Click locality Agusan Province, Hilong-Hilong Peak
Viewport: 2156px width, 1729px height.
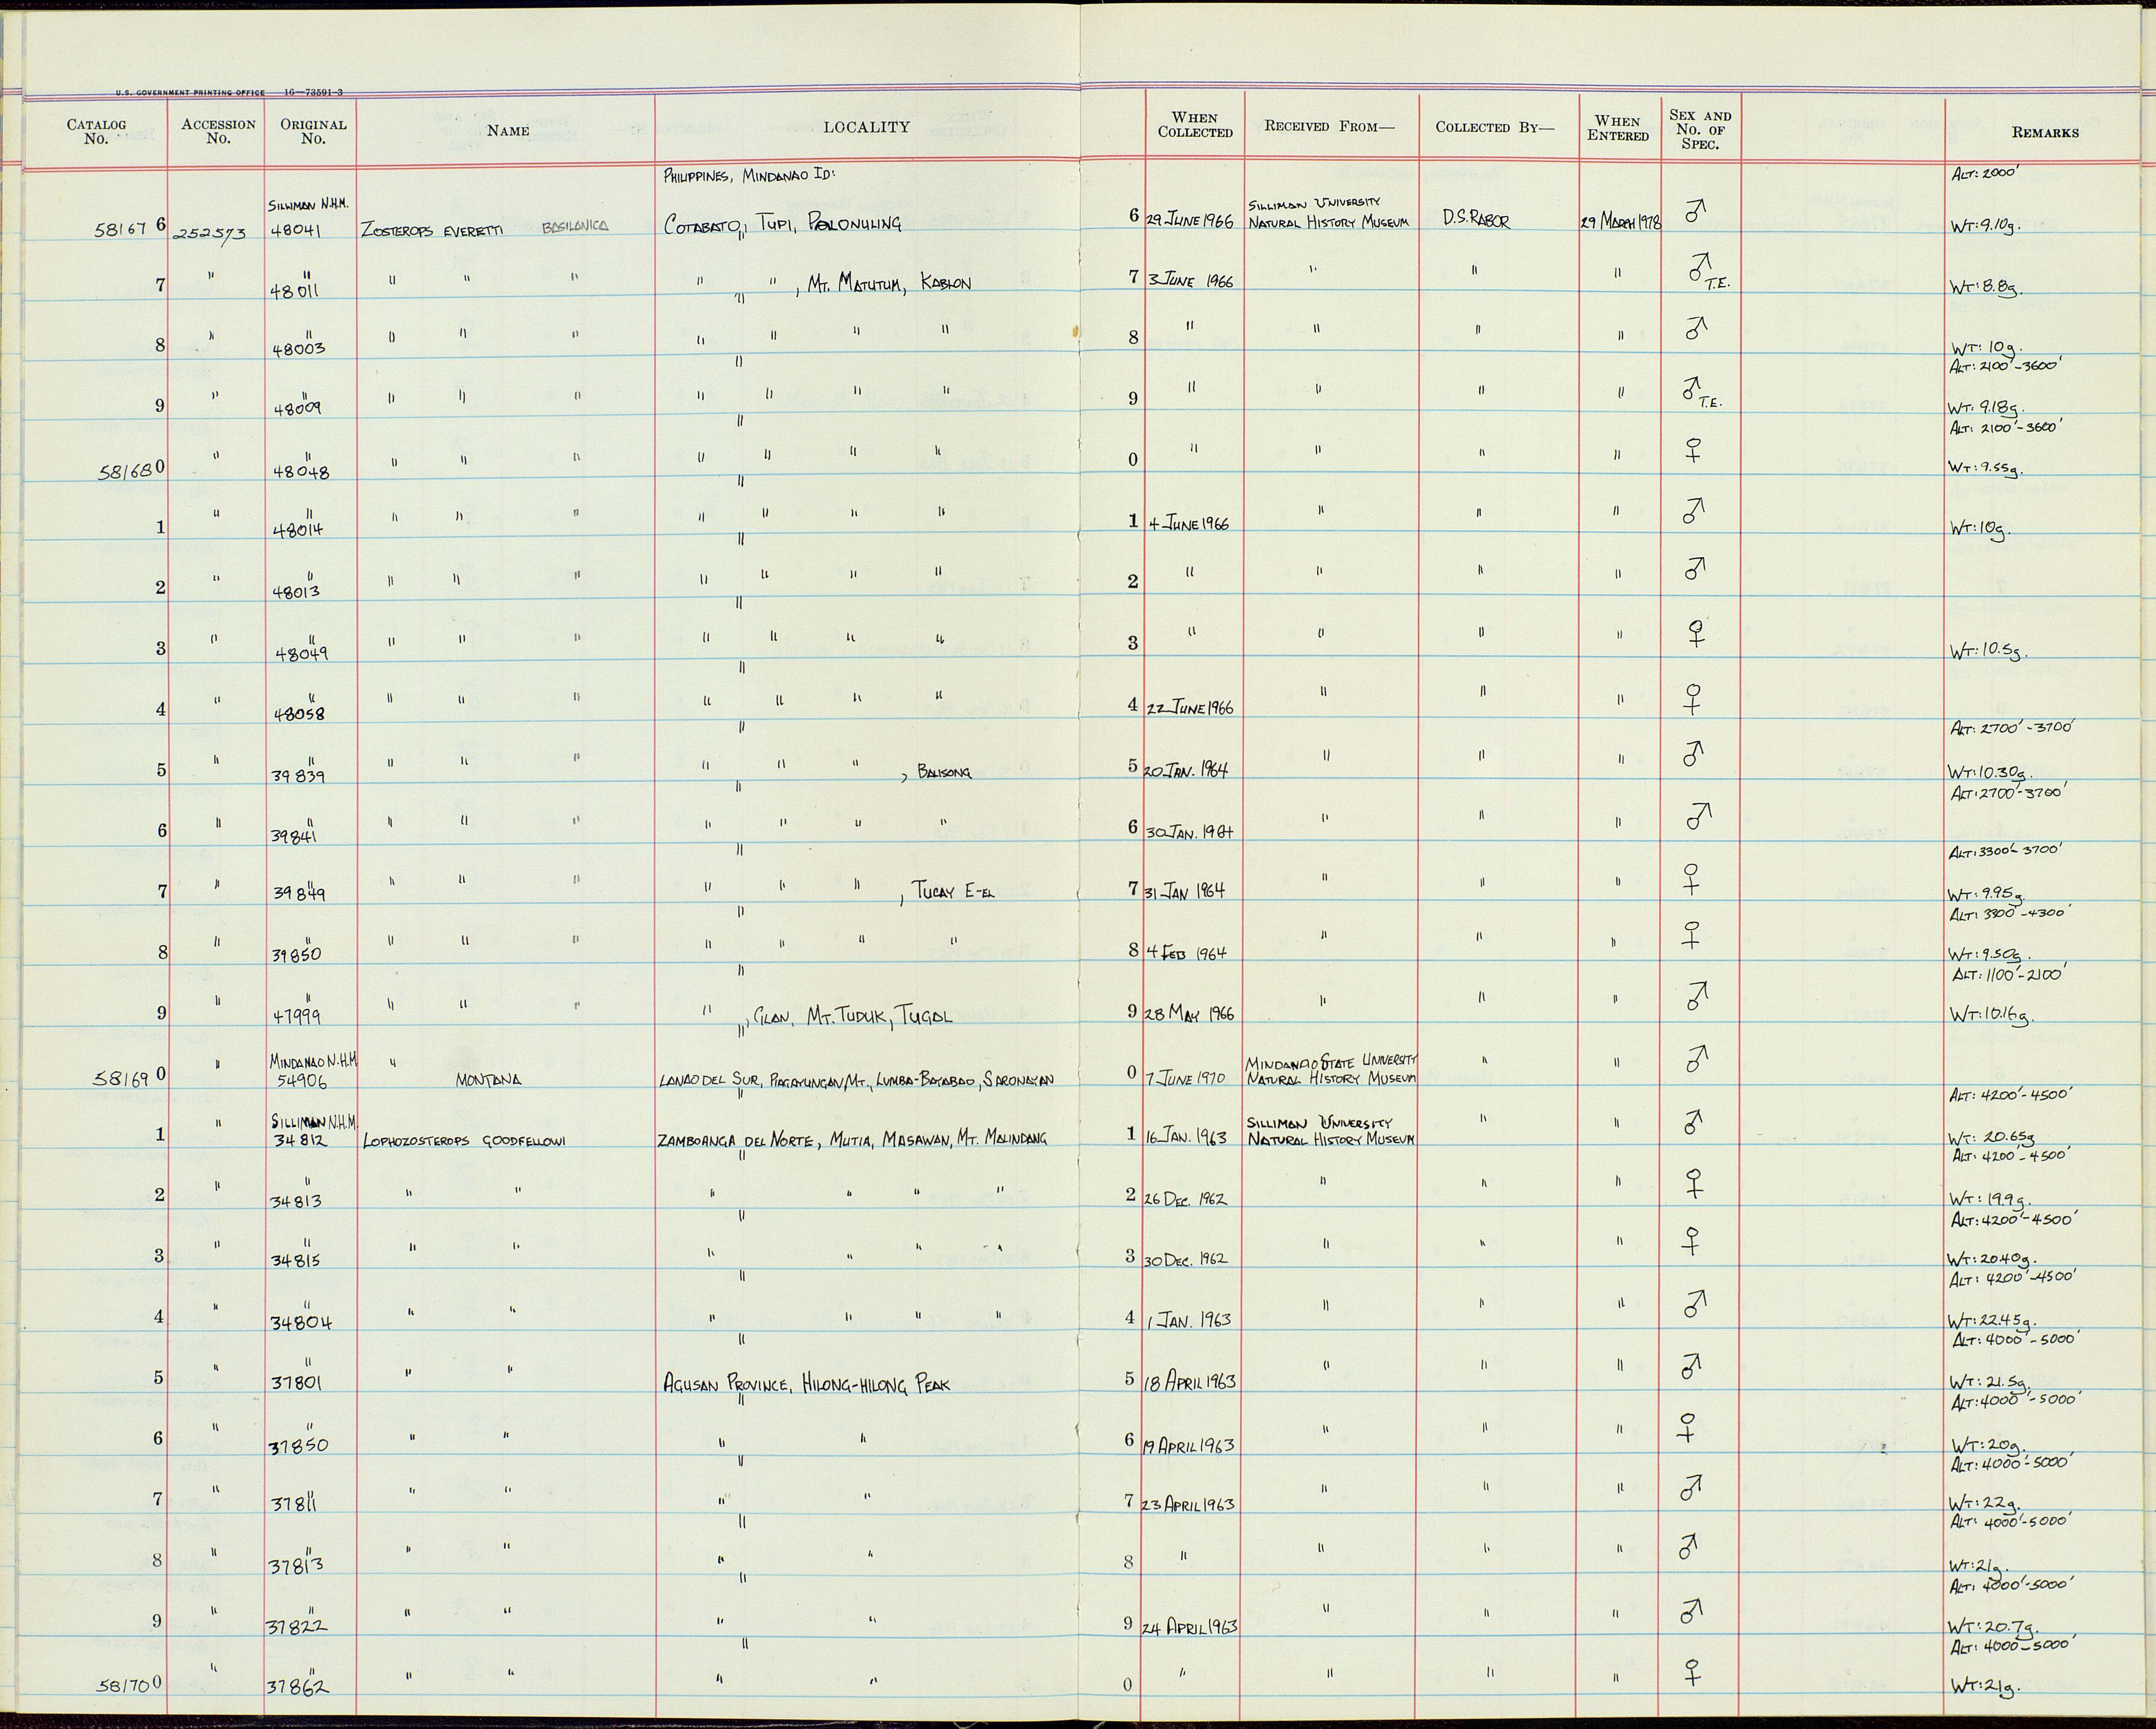pyautogui.click(x=807, y=1385)
